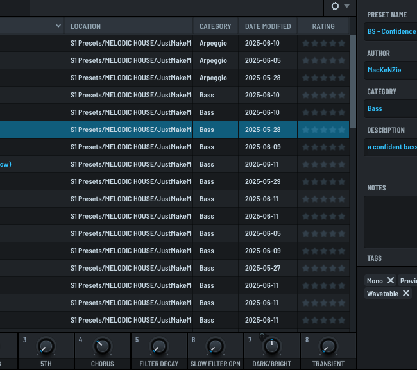The height and width of the screenshot is (370, 417).
Task: Click the TRANSIENT macro knob
Action: click(328, 347)
